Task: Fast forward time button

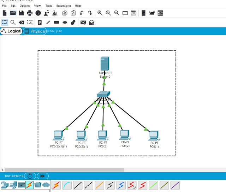Action: pos(43,176)
